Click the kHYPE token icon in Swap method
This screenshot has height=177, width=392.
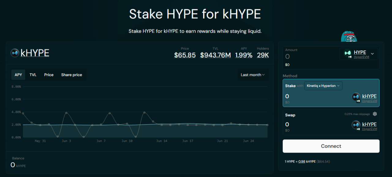(x=356, y=125)
